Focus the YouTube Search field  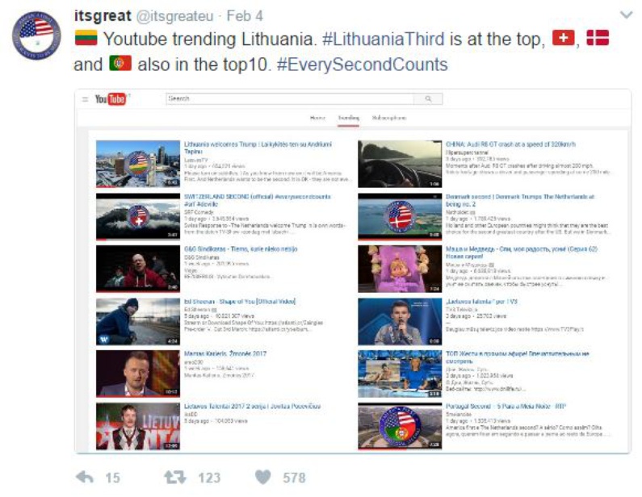pos(290,98)
